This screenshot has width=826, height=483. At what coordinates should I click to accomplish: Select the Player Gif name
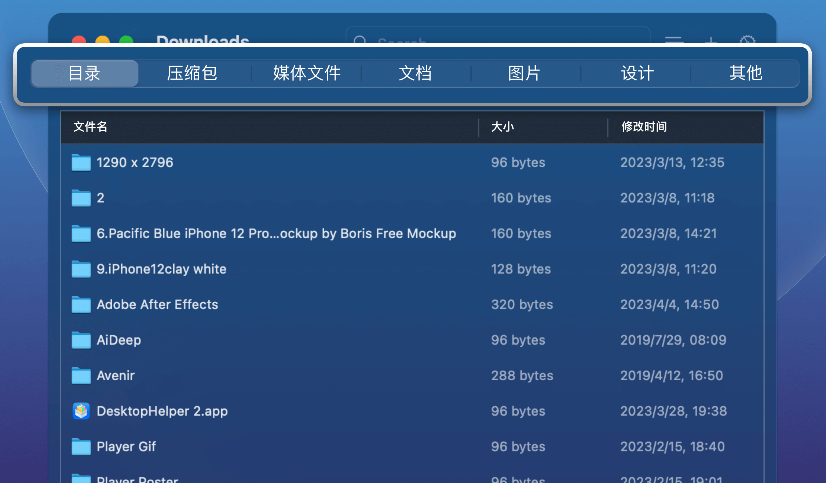pos(126,447)
